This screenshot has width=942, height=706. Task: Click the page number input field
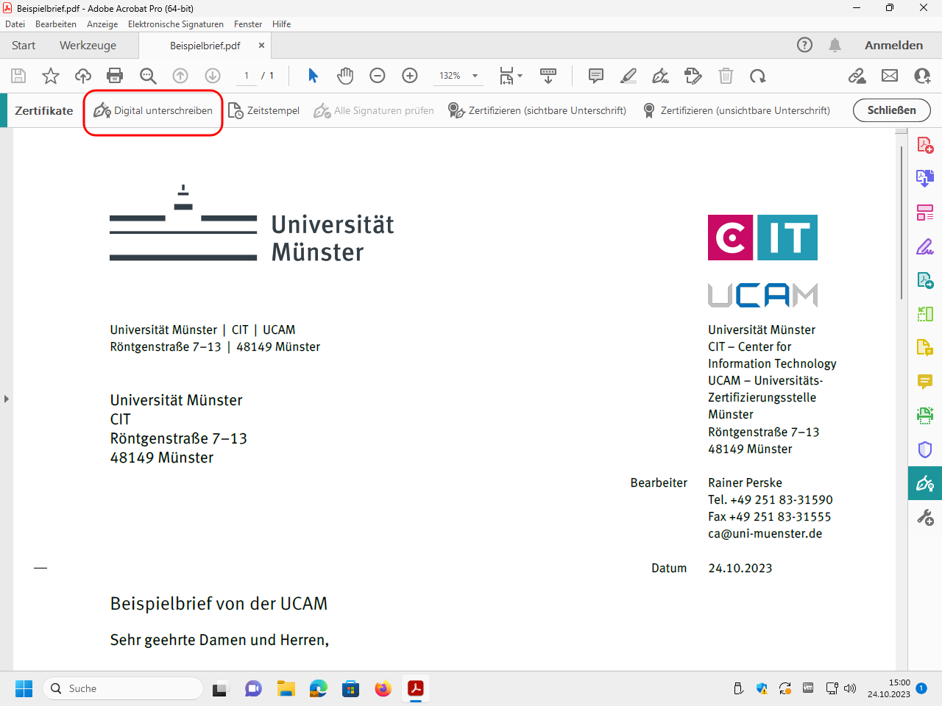click(247, 76)
